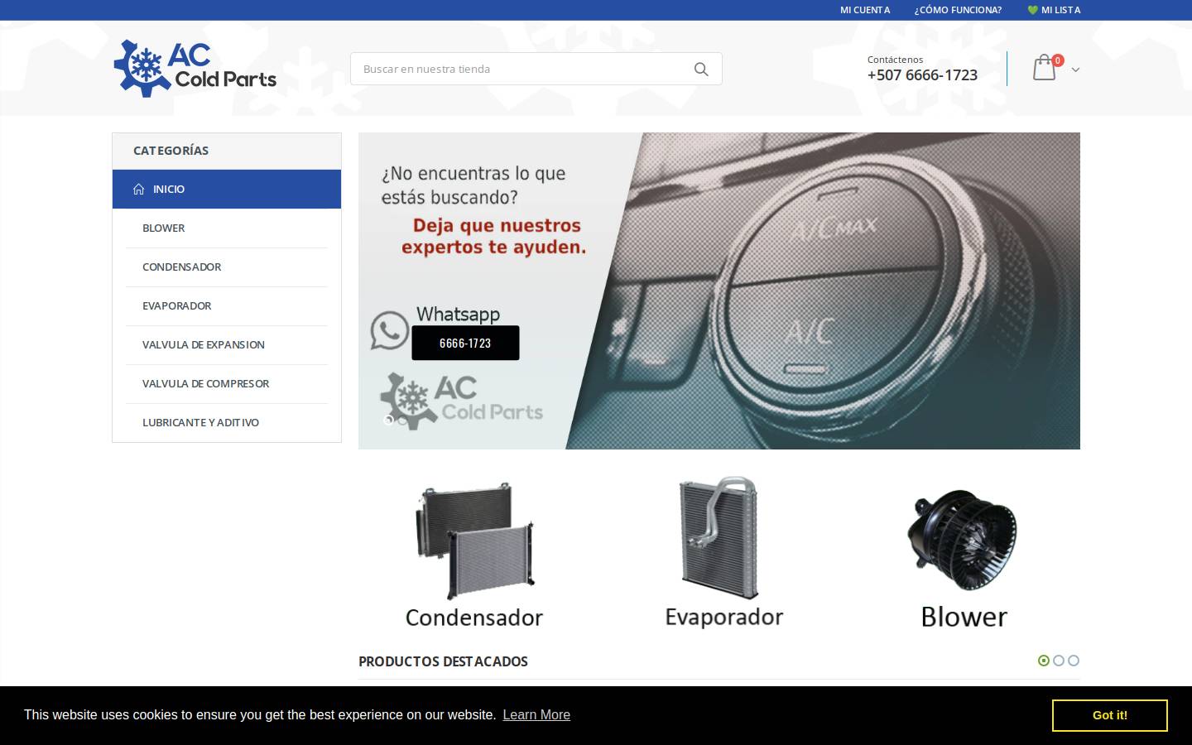Select second featured-products carousel dot
This screenshot has width=1192, height=745.
(x=1059, y=661)
